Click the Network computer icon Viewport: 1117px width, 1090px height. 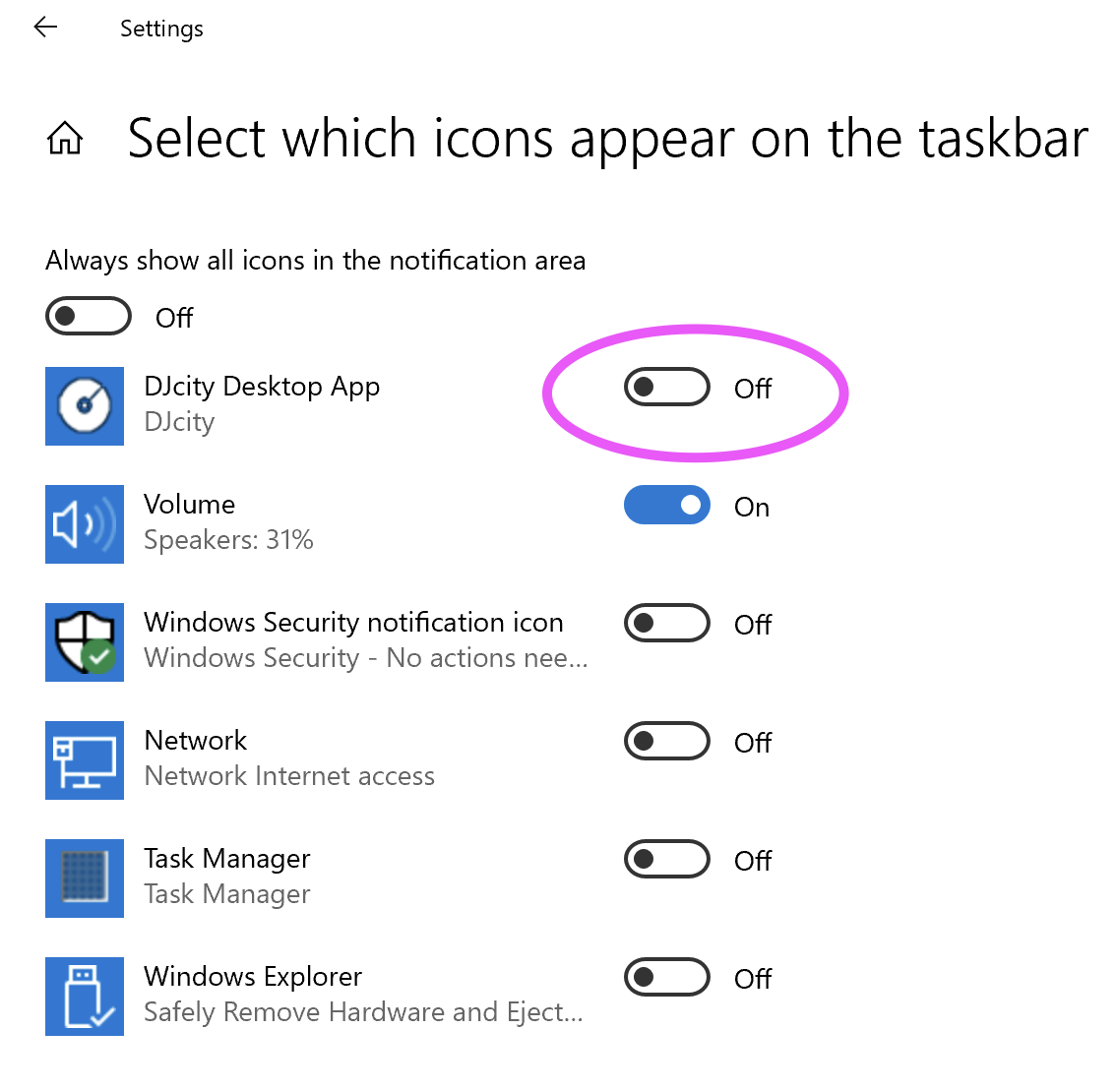pyautogui.click(x=85, y=760)
